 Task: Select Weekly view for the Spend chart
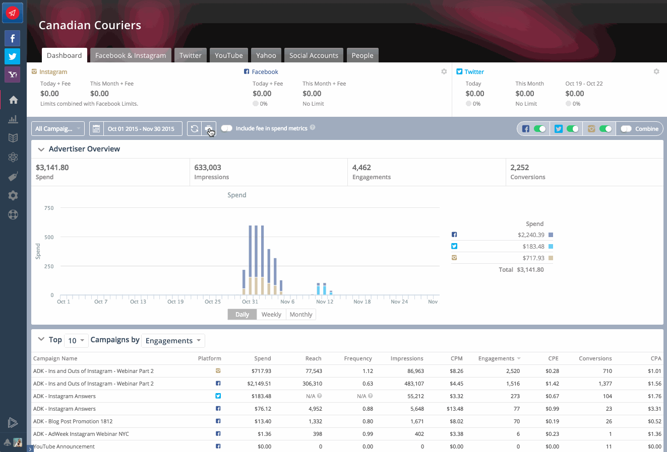tap(271, 314)
